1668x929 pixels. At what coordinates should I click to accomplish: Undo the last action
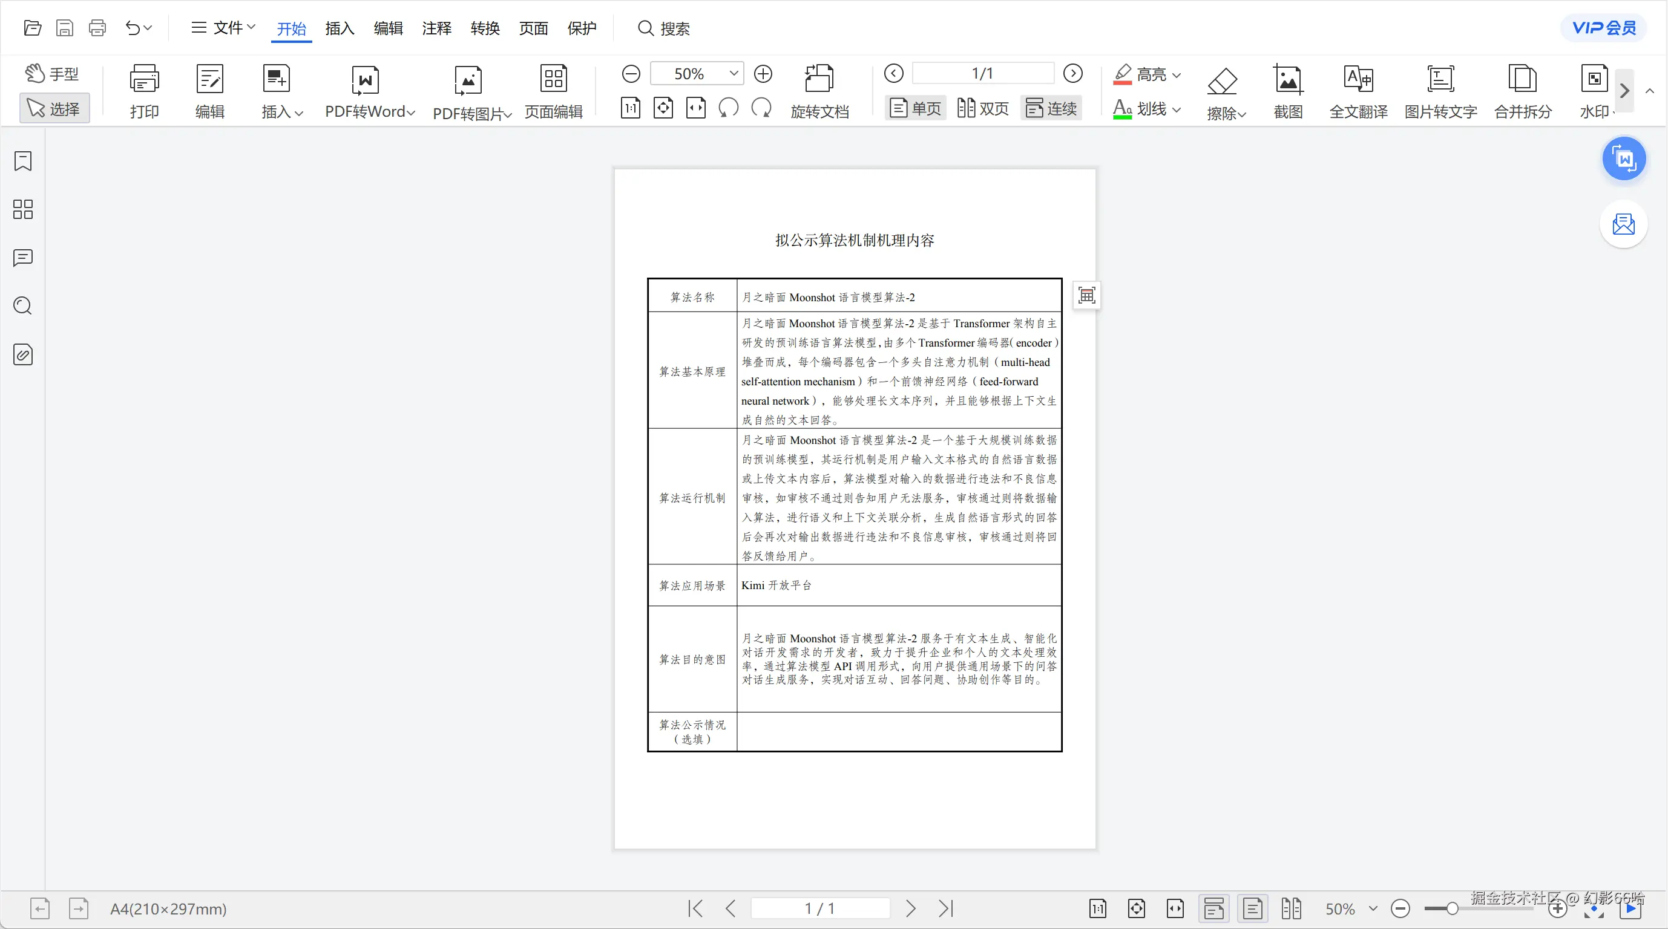point(132,28)
